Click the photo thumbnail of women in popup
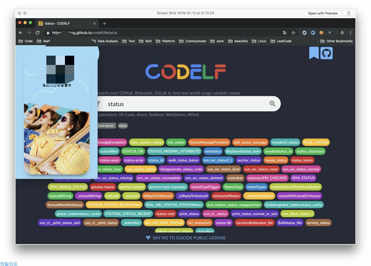Image resolution: width=371 pixels, height=266 pixels. click(57, 138)
